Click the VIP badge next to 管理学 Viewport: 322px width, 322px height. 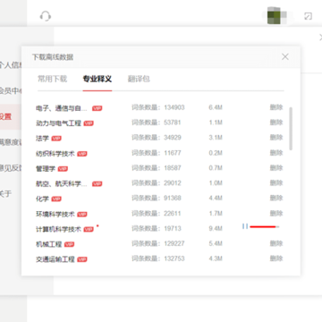pos(63,169)
